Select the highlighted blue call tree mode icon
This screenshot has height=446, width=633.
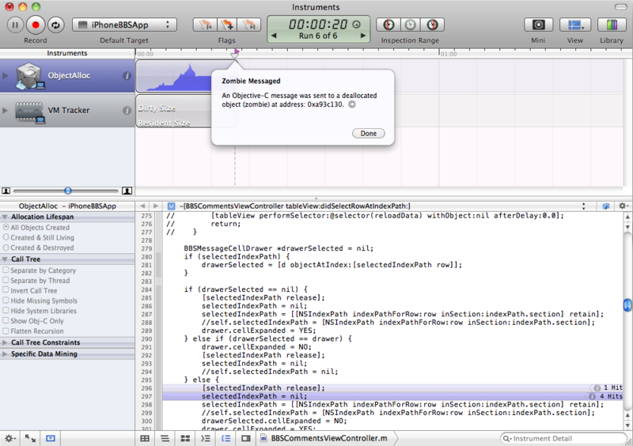226,438
